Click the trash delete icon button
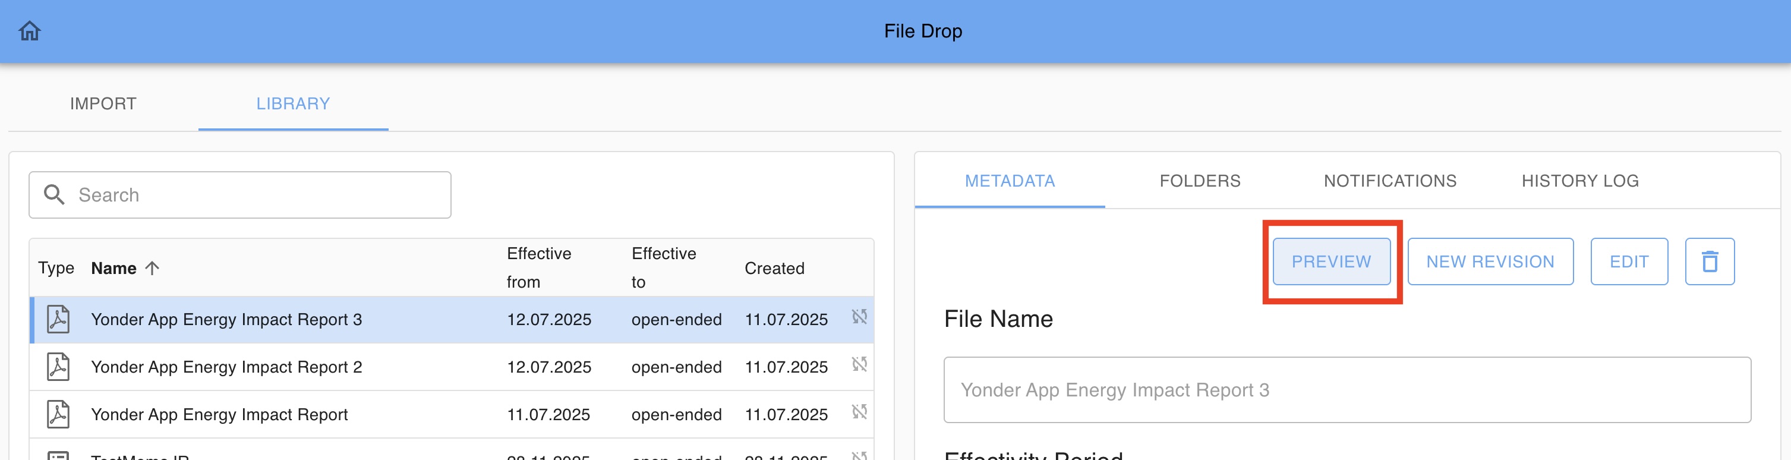The image size is (1791, 460). tap(1709, 262)
